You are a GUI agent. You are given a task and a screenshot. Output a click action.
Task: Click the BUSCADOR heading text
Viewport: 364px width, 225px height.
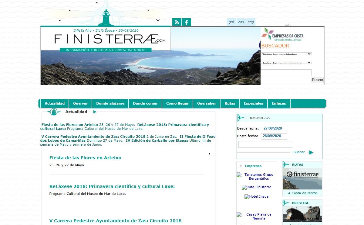pos(275,46)
